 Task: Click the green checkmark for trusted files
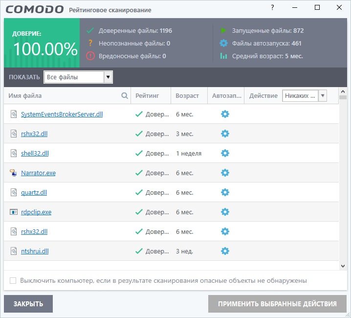(x=90, y=30)
